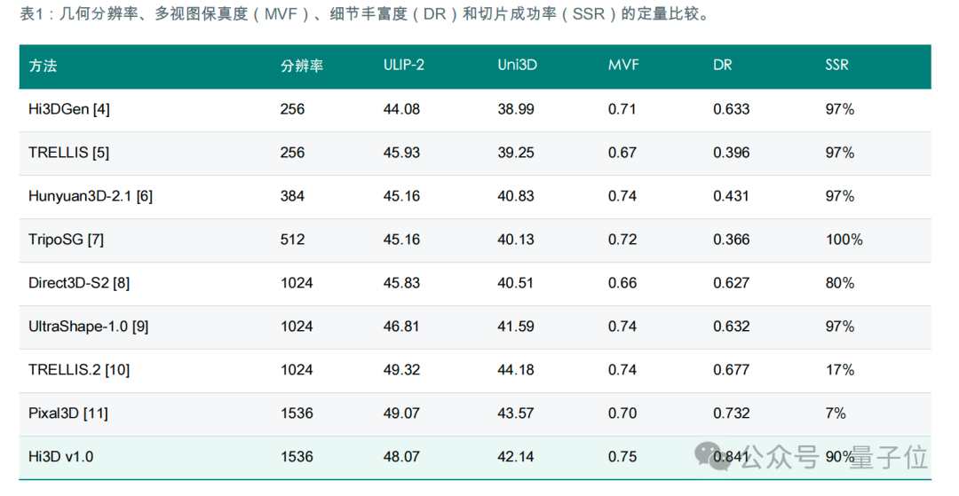
Task: Click the 0.67 MVF value
Action: (x=622, y=153)
